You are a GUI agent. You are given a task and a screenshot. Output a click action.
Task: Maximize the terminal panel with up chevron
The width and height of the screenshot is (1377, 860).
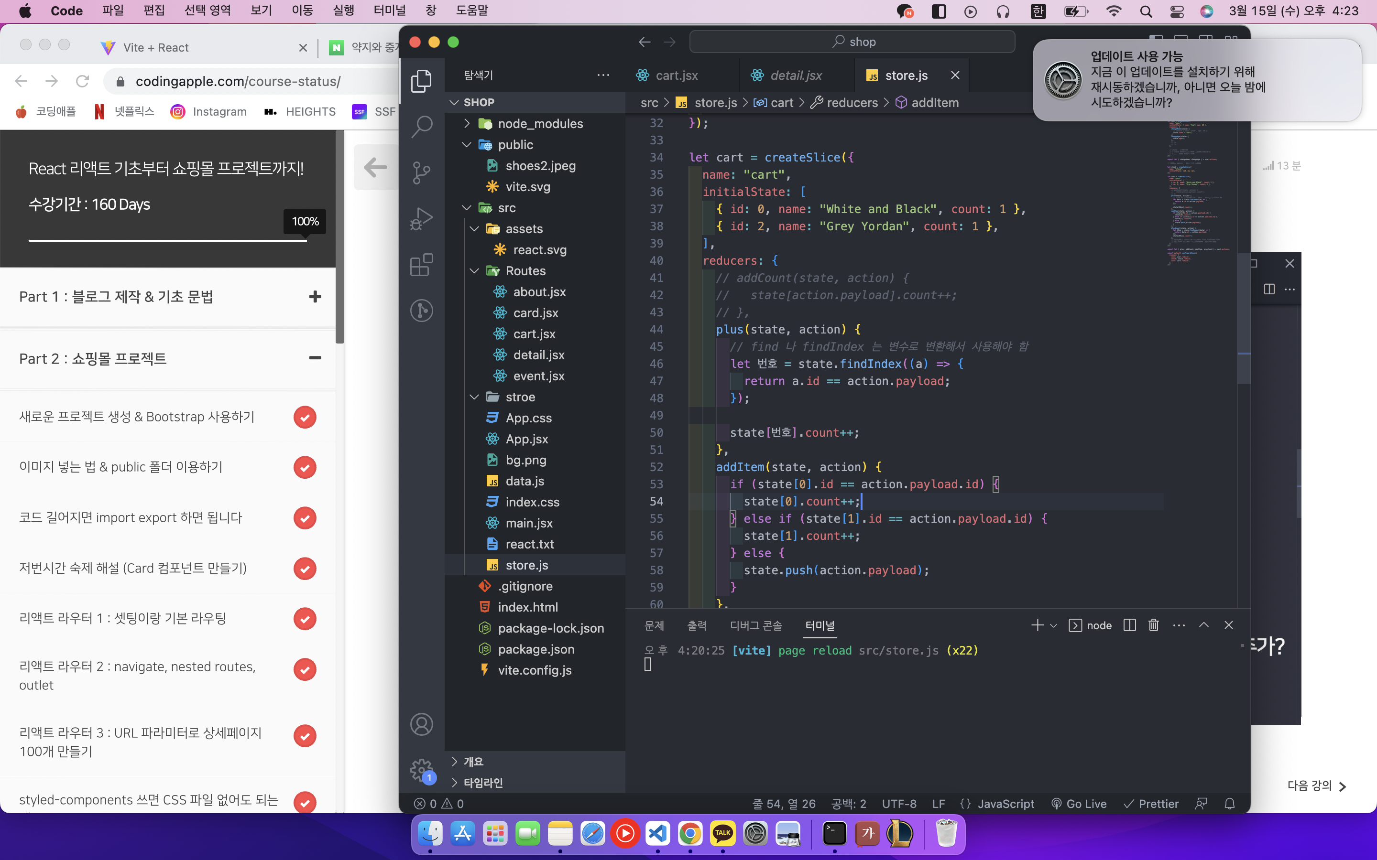coord(1203,625)
